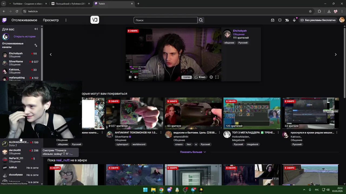Open the browser downloads icon
Viewport: 346px width, 194px height.
coord(329,11)
